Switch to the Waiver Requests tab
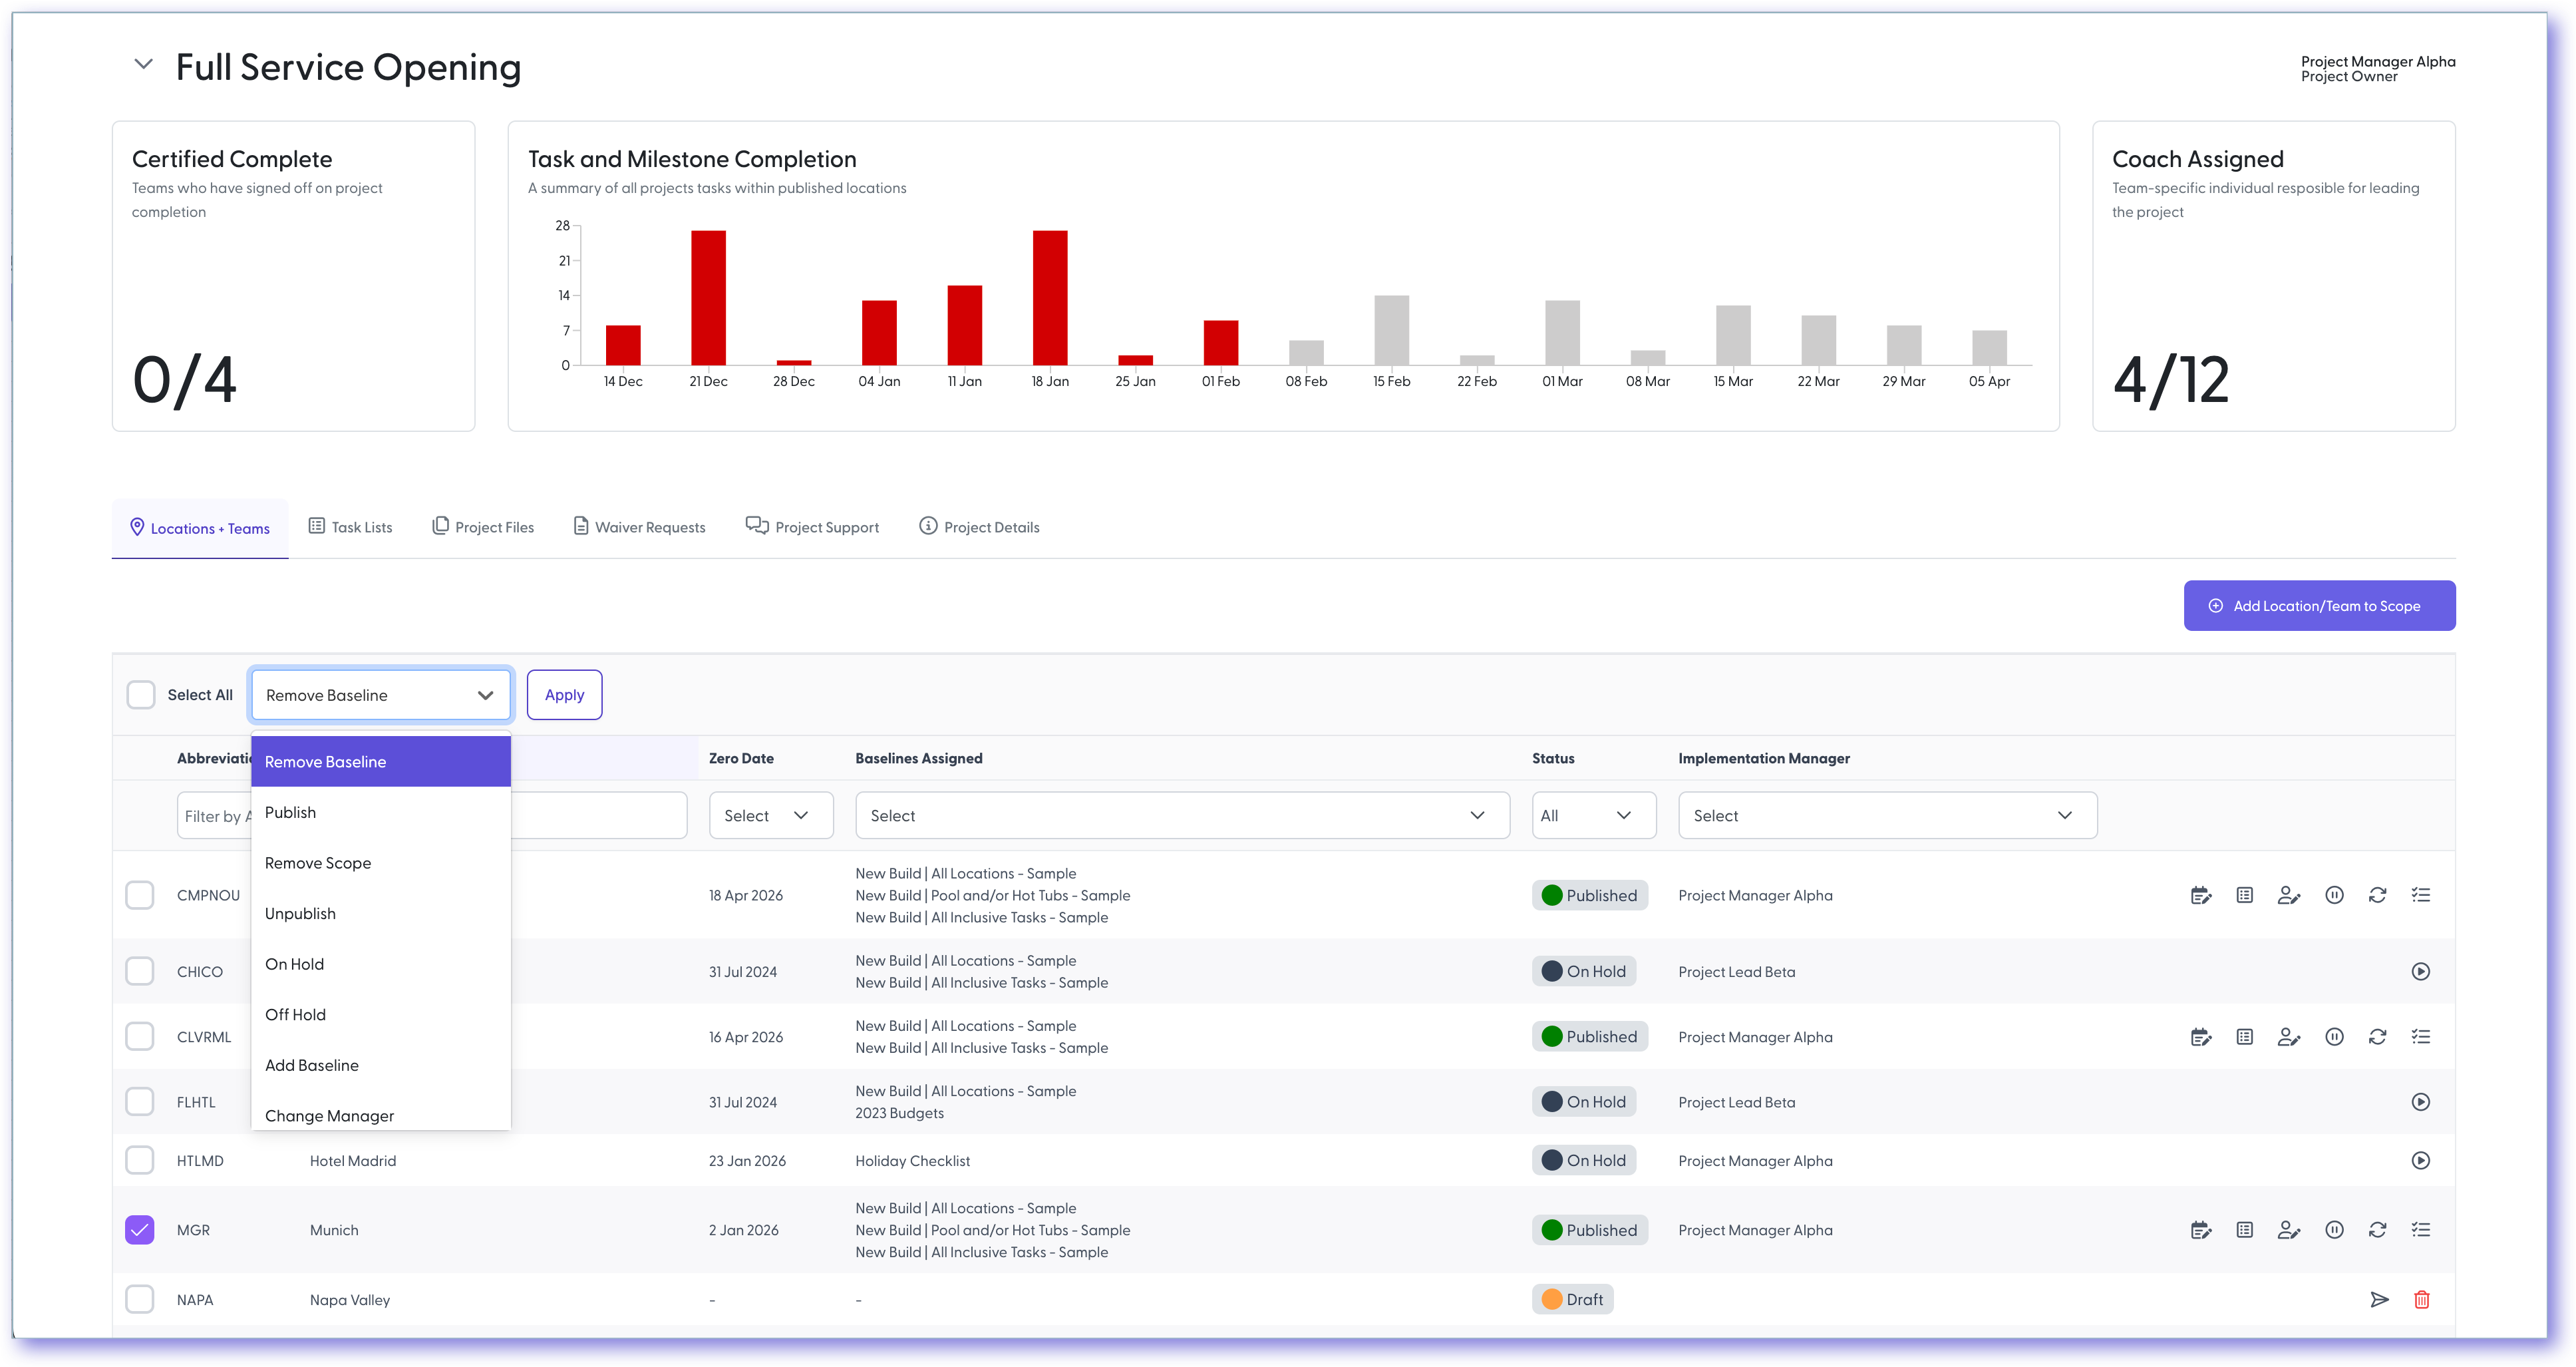 click(639, 527)
